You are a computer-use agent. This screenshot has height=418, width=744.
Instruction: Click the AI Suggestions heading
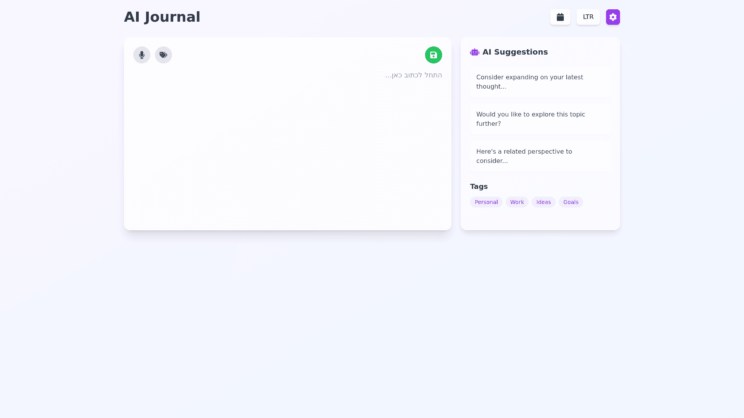[x=515, y=52]
